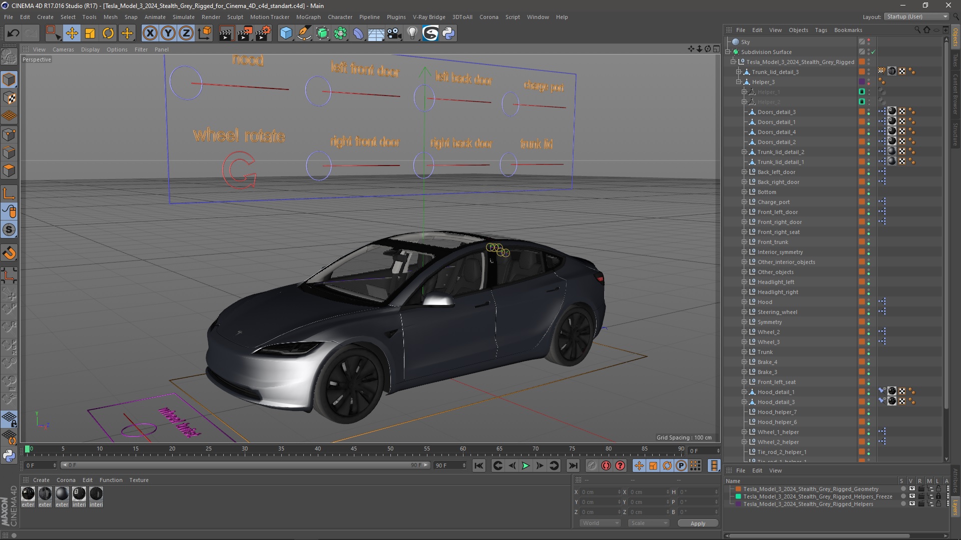Add a Light object
The image size is (961, 540).
(x=412, y=33)
